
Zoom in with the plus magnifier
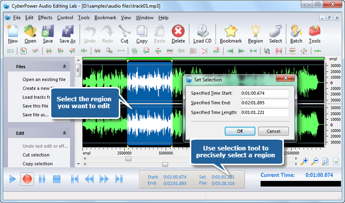pos(304,162)
